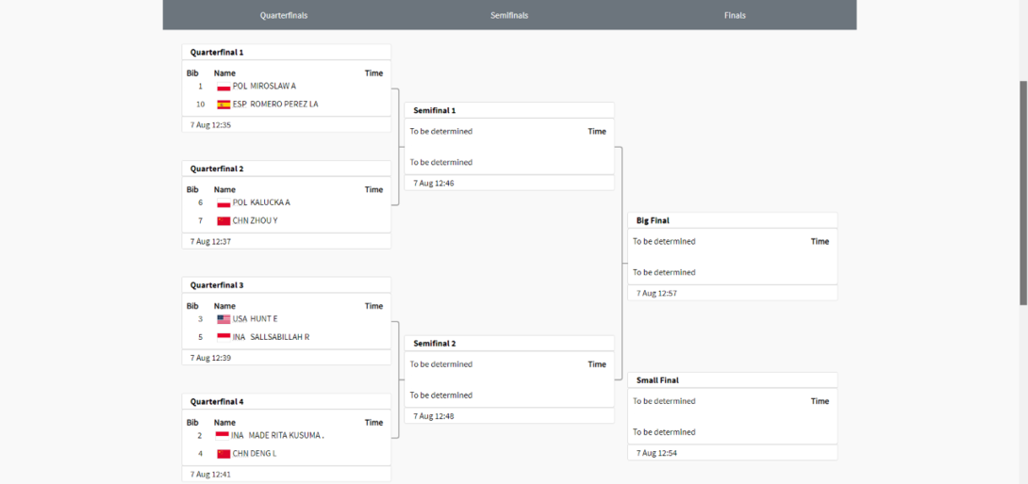Click the page vertical scrollbar thumb
The width and height of the screenshot is (1028, 484).
(x=1023, y=192)
